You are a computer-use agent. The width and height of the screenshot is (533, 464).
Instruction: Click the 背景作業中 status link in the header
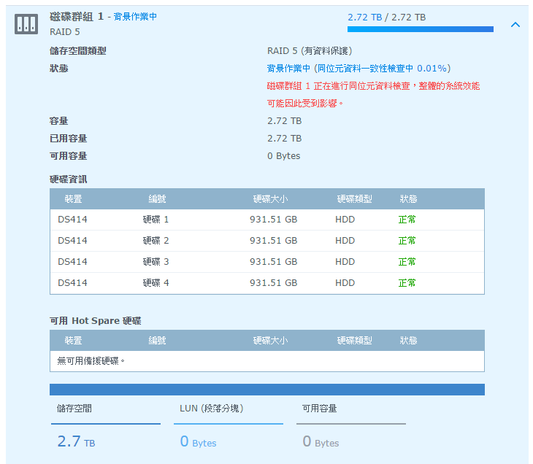click(x=135, y=17)
